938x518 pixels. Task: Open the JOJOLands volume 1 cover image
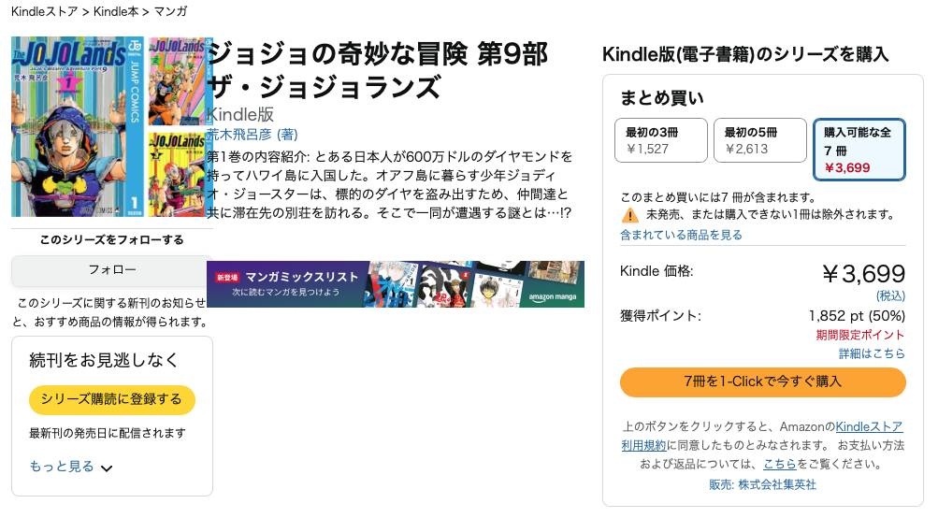point(78,126)
